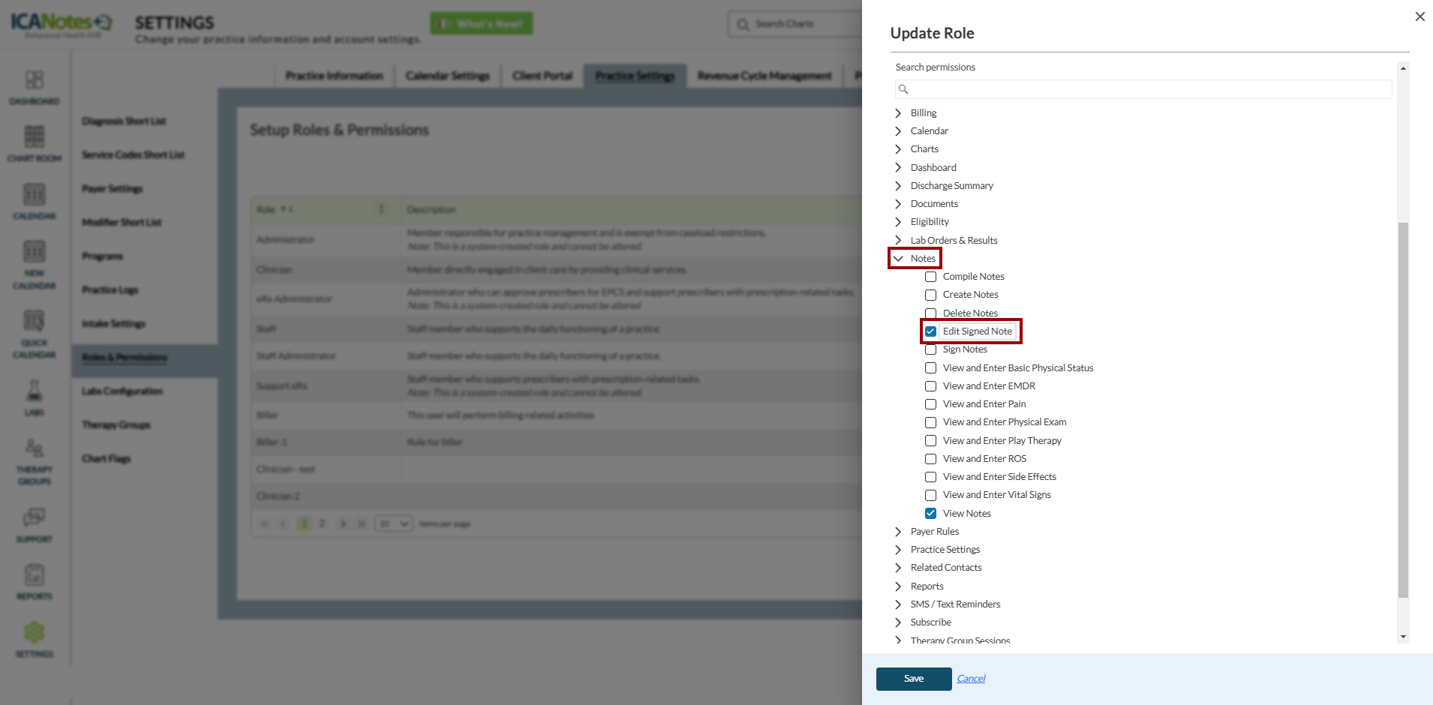The width and height of the screenshot is (1433, 705).
Task: Expand the Payer Rules permissions group
Action: 898,532
